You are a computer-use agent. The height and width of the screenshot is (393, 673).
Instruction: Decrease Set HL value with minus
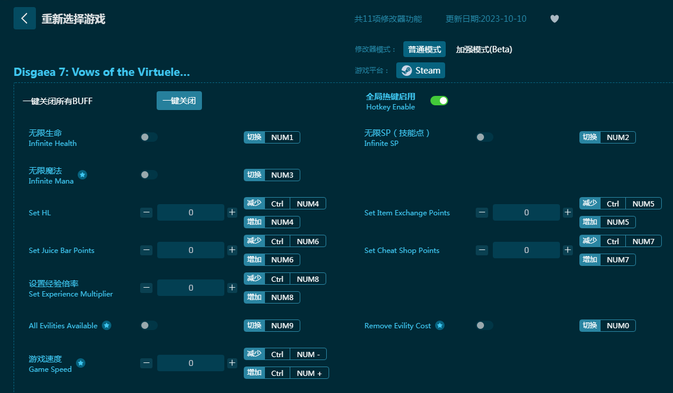(x=147, y=212)
